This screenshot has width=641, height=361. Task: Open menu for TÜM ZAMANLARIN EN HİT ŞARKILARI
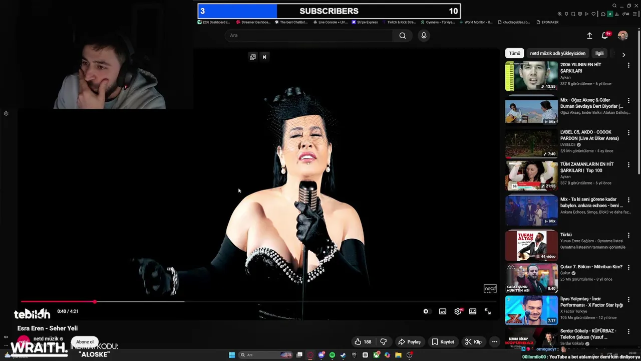click(x=628, y=165)
